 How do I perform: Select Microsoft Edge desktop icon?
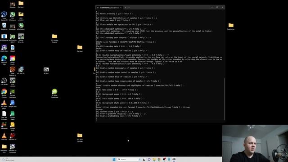coord(4,60)
